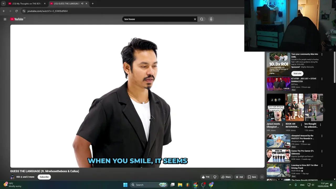Show hidden system tray icons
This screenshot has height=189, width=336.
(x=290, y=185)
